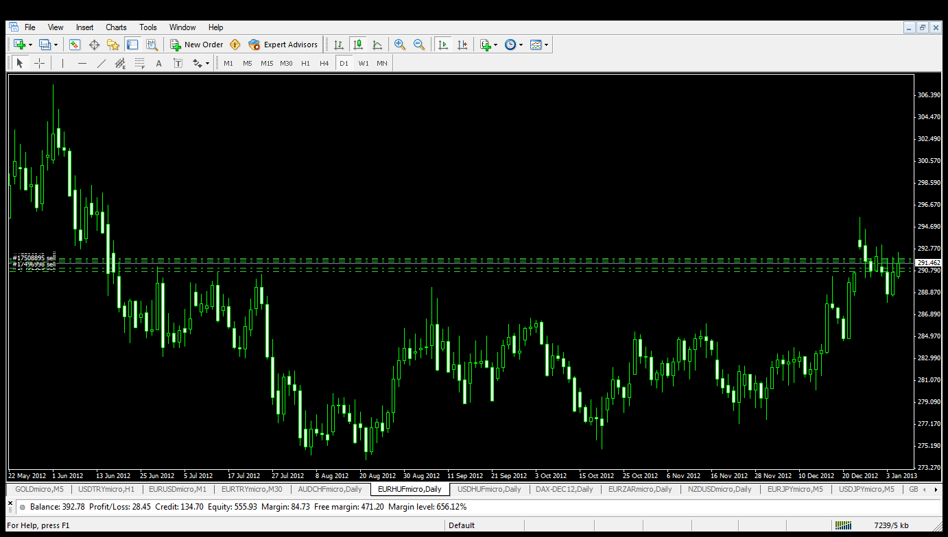Open the Market Watch panel

75,45
